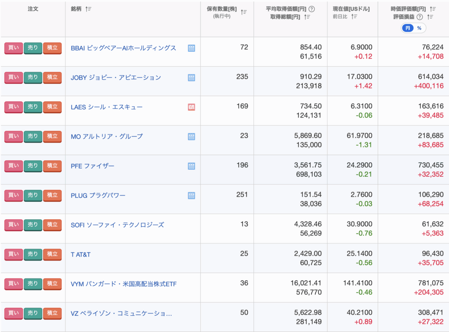Open JOBY ジョビー・アビエーション stock page

click(x=116, y=78)
